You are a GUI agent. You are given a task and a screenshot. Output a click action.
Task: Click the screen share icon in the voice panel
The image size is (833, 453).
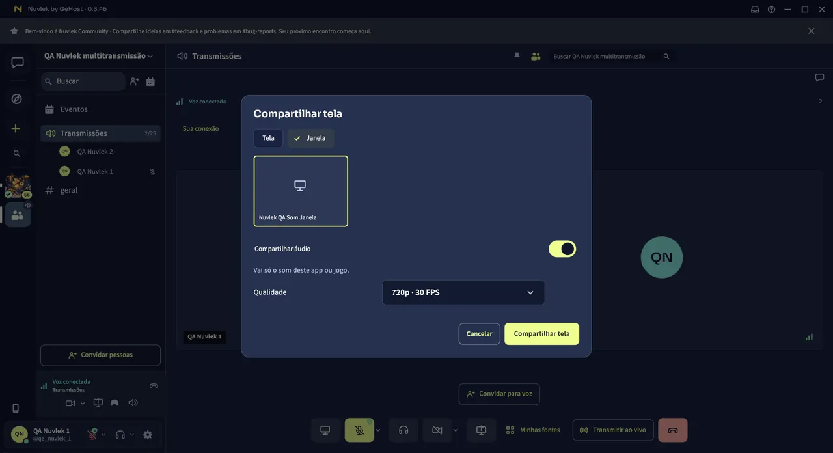coord(98,403)
